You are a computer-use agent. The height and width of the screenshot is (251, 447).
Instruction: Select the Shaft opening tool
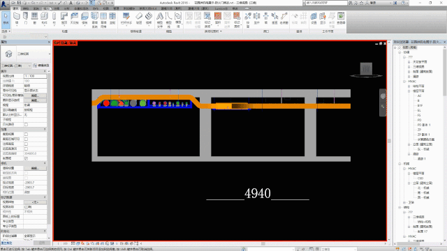[256, 19]
